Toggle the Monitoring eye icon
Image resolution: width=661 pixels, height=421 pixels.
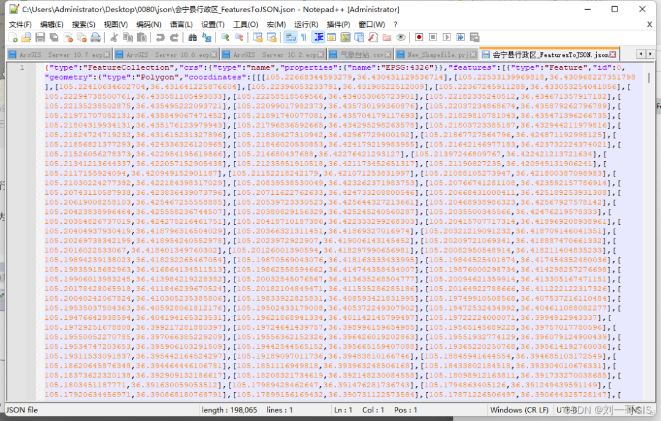[x=401, y=37]
